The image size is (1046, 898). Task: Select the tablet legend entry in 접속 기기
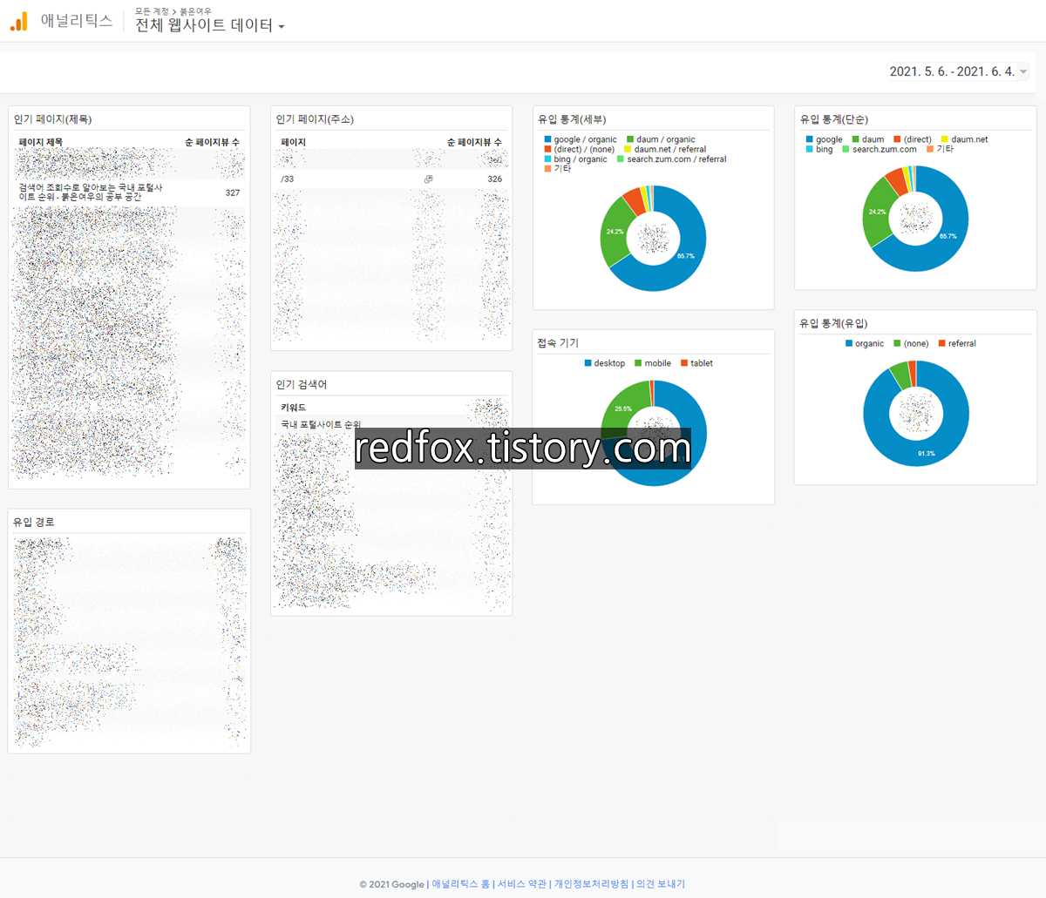[697, 363]
